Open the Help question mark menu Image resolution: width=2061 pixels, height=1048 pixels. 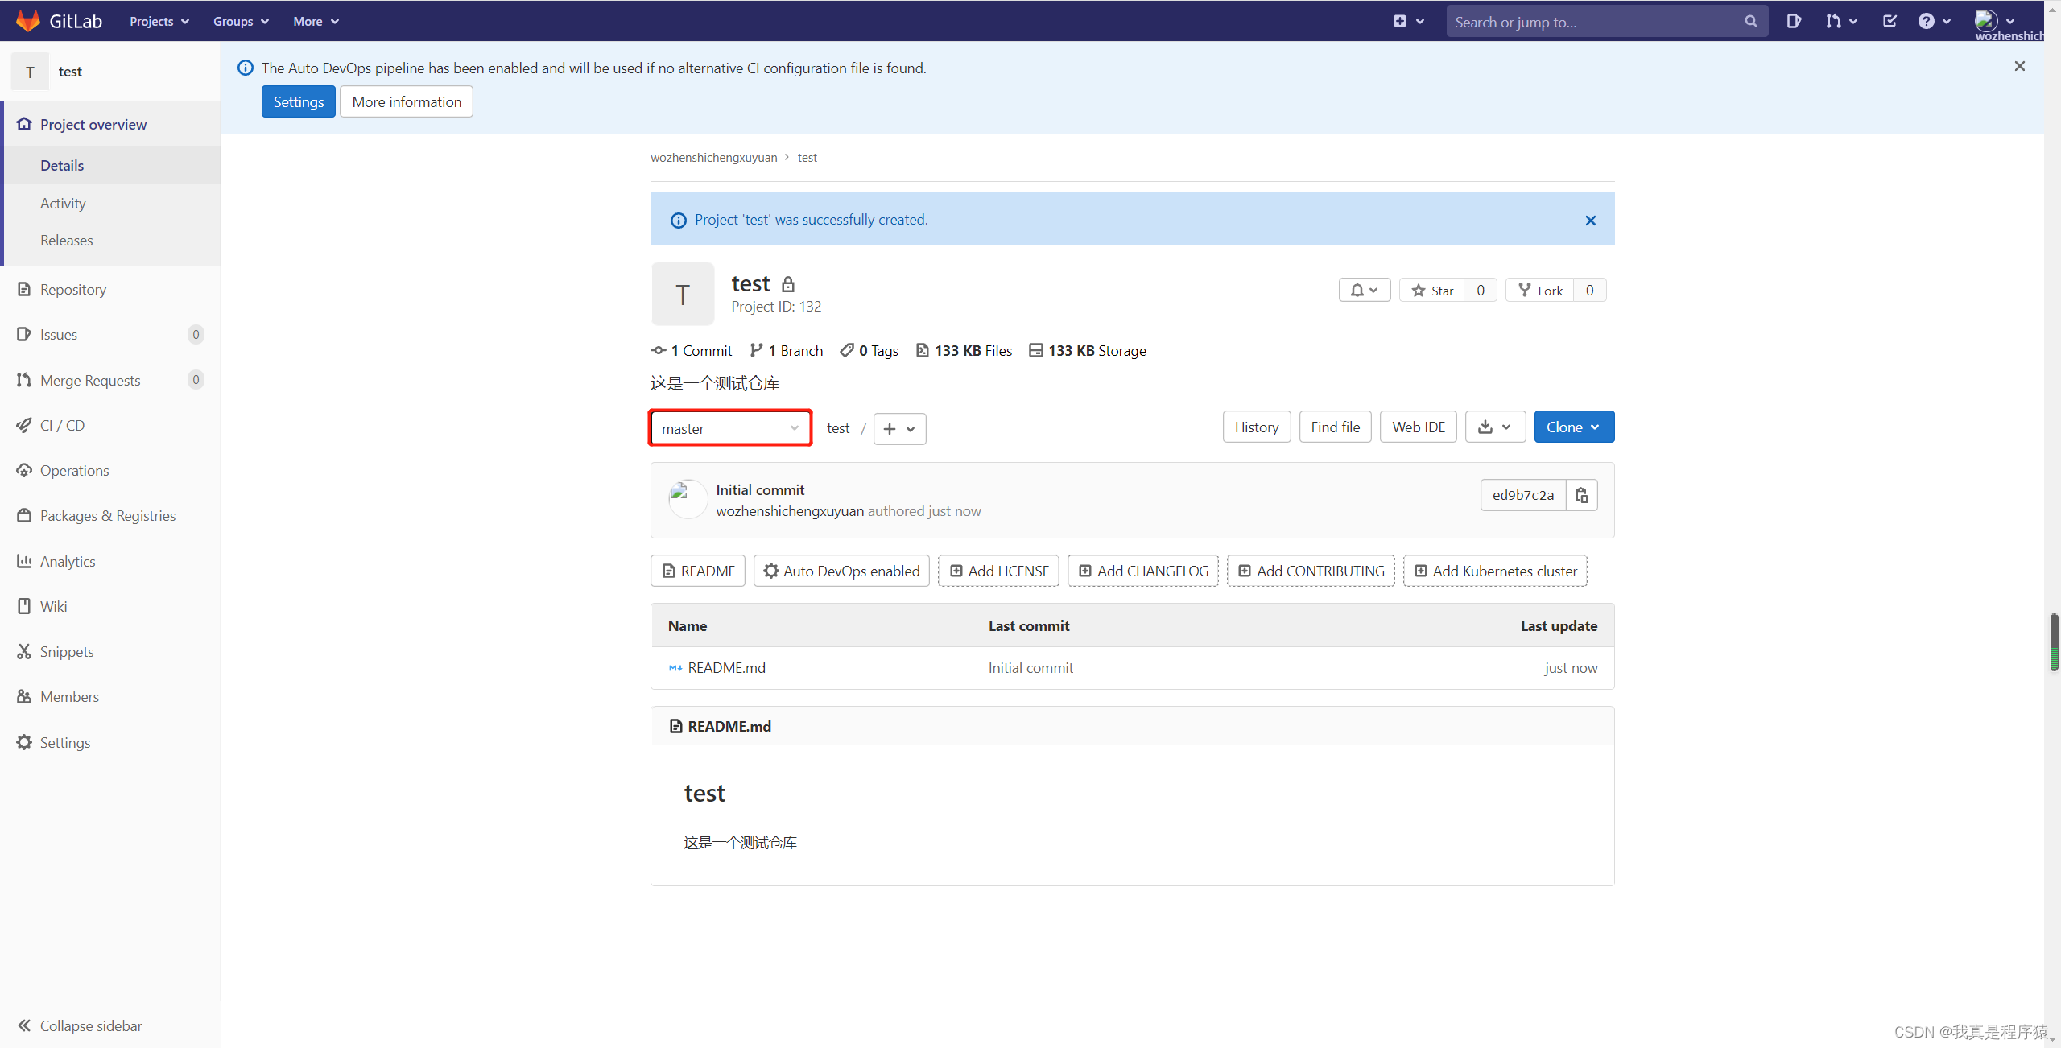pyautogui.click(x=1934, y=21)
